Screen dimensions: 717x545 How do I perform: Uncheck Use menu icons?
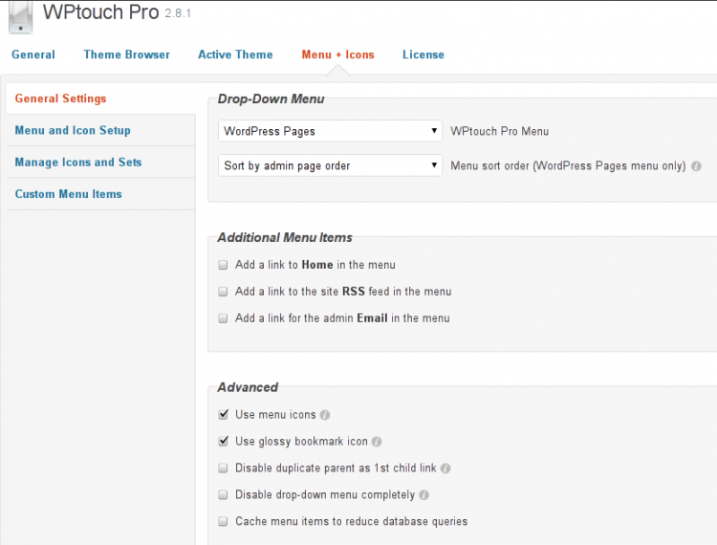[223, 414]
